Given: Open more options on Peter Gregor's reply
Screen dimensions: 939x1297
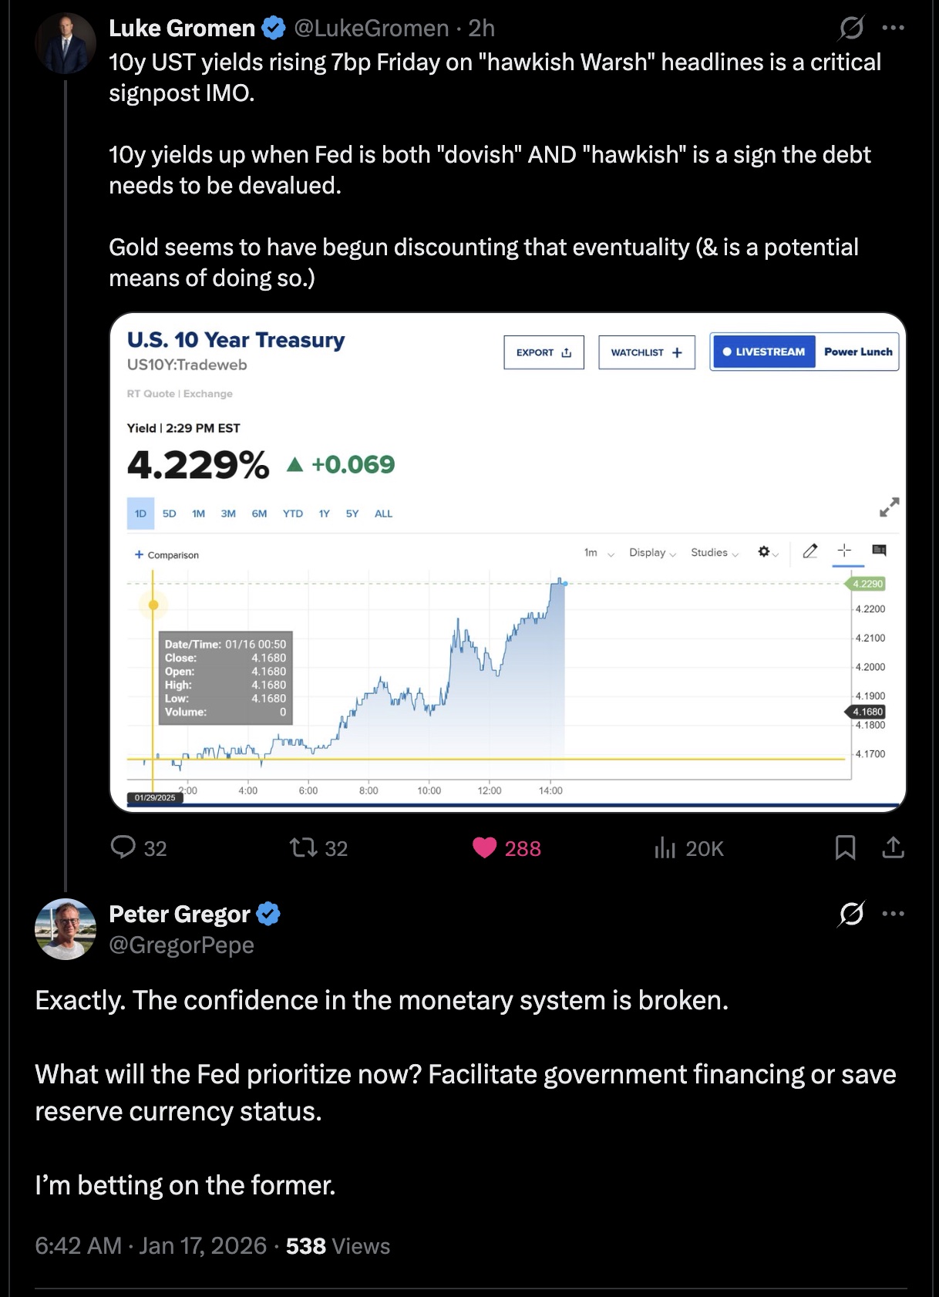Looking at the screenshot, I should (x=893, y=914).
